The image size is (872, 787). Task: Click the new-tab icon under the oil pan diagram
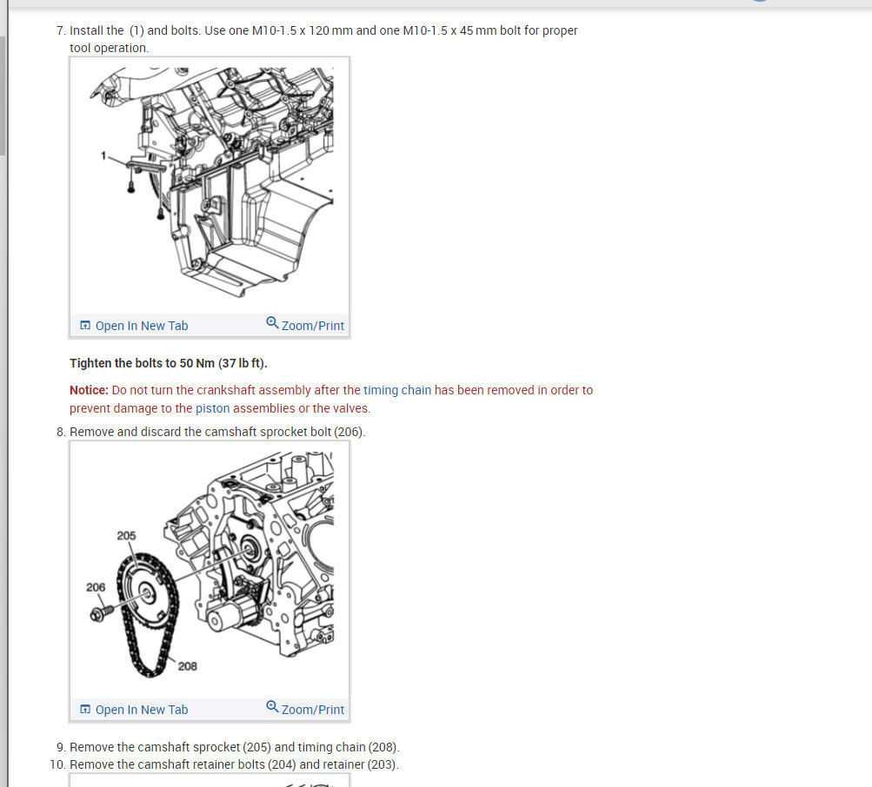click(85, 326)
